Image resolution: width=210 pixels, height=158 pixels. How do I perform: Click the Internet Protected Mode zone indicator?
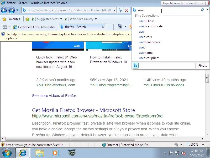point(125,145)
